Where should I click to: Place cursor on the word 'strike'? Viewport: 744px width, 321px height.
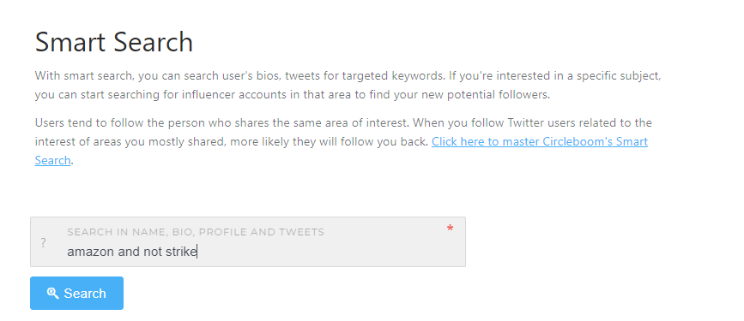tap(181, 252)
